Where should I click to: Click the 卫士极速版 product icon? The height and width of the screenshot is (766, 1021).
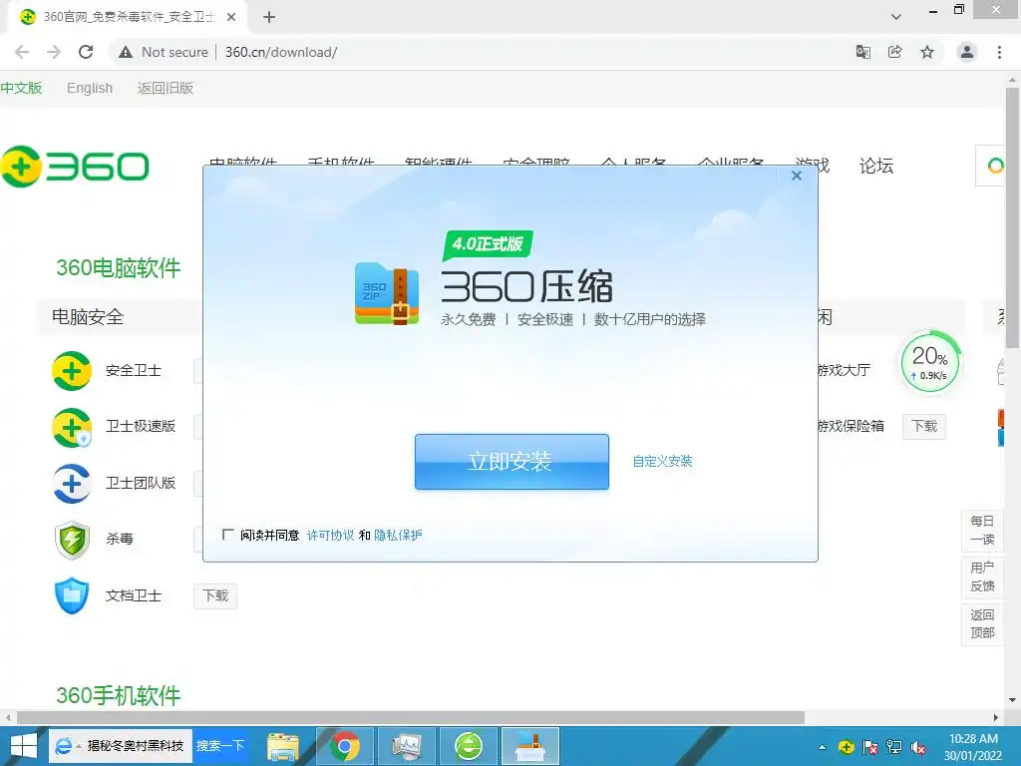pyautogui.click(x=72, y=427)
